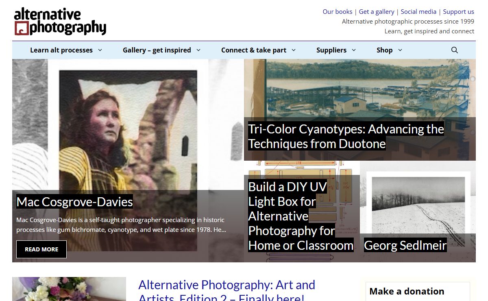Open the Tri-Color Cyanotypes article headline
488x301 pixels.
point(346,136)
